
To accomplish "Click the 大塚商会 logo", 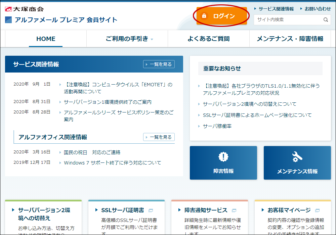I will (x=25, y=9).
